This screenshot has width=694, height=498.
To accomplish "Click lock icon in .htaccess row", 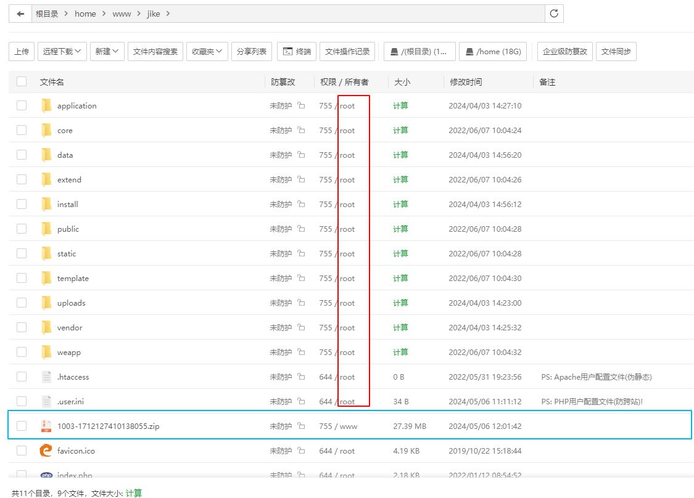I will pos(302,377).
